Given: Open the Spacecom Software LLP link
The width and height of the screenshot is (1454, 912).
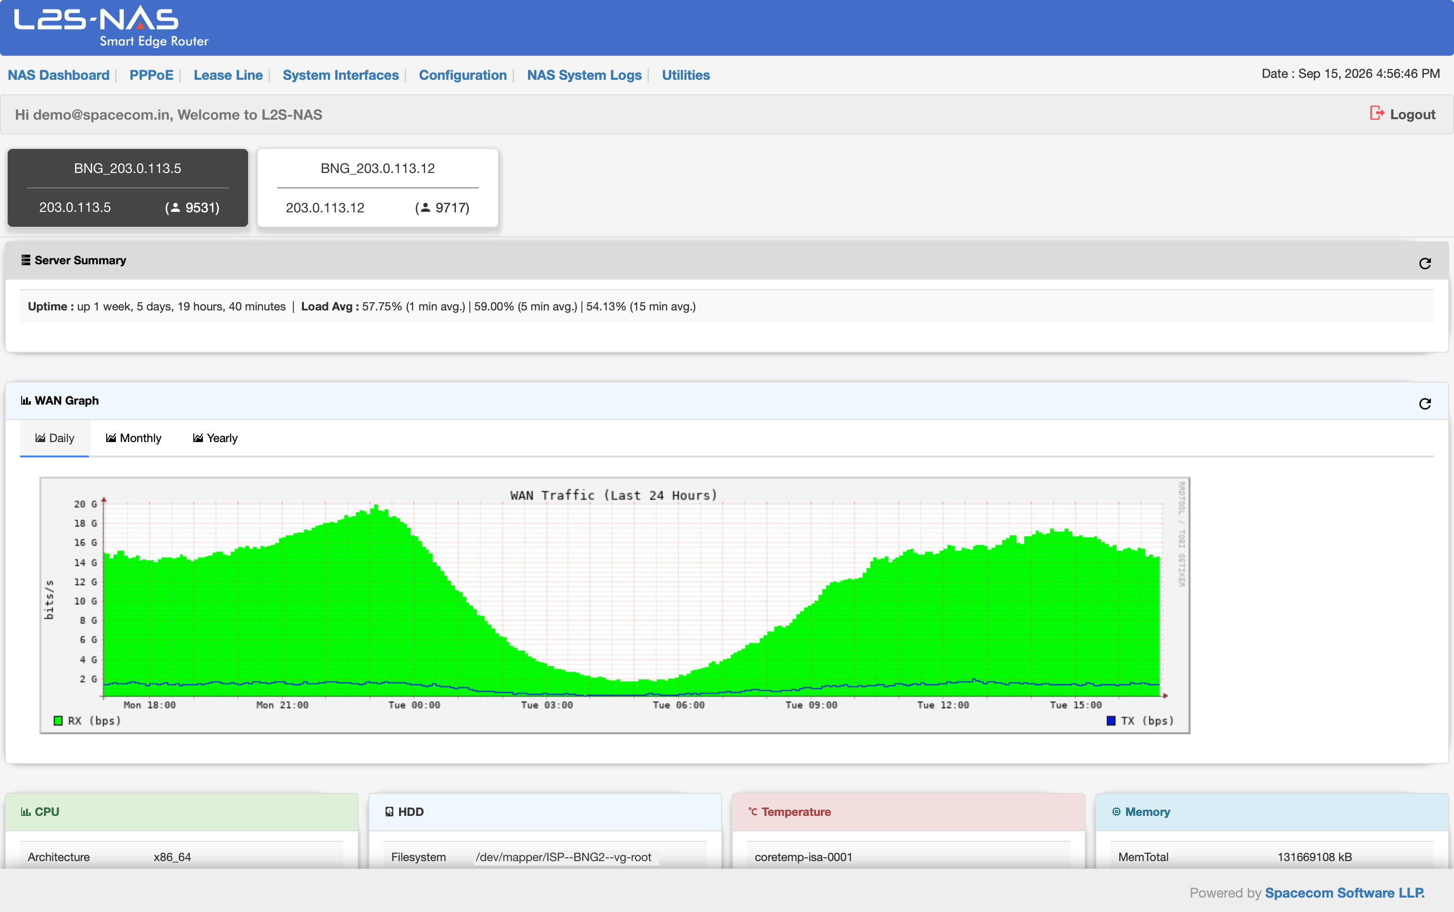Looking at the screenshot, I should coord(1344,893).
